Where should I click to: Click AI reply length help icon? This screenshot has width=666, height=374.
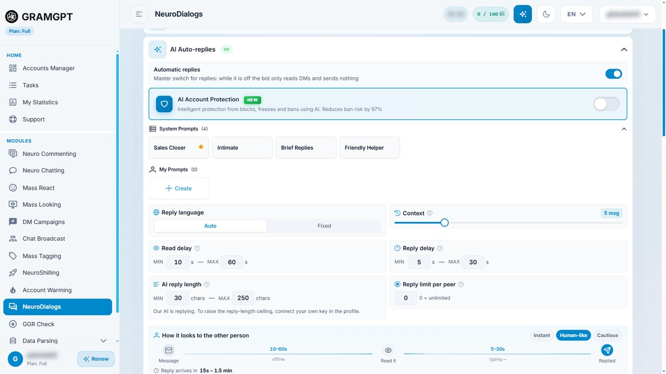point(207,285)
